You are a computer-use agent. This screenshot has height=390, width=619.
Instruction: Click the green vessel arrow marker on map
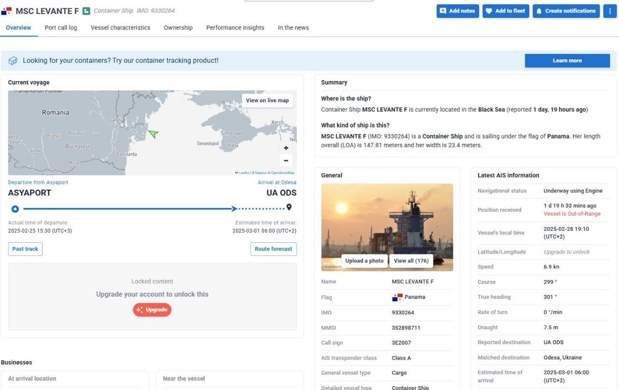(153, 134)
